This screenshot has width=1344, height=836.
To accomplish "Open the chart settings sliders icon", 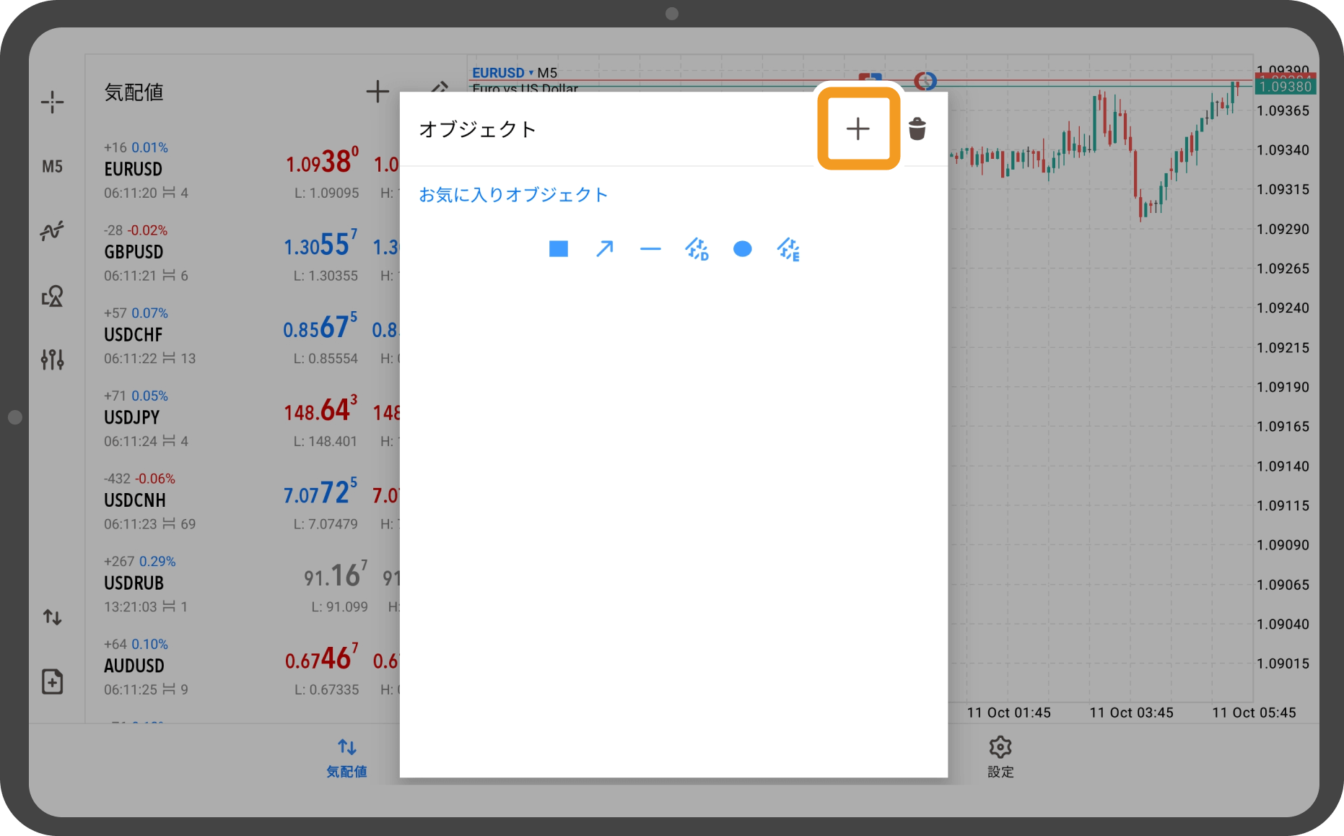I will (53, 359).
